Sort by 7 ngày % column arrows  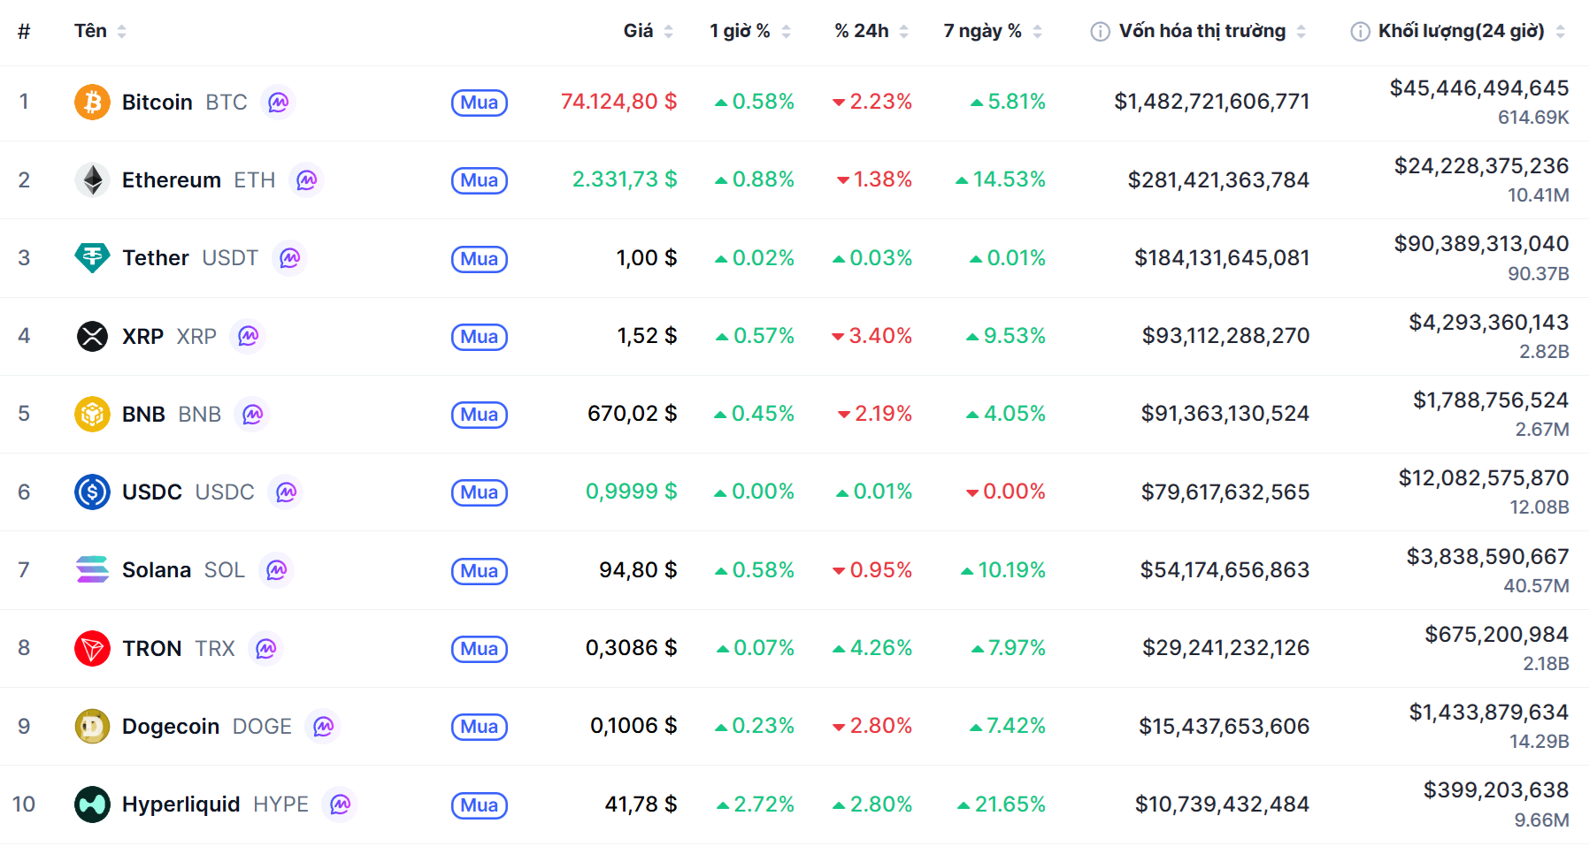pyautogui.click(x=1037, y=32)
